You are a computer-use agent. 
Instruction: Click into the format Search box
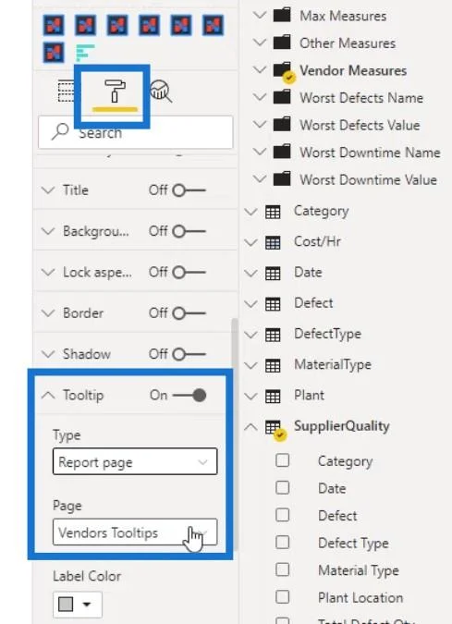coord(135,132)
